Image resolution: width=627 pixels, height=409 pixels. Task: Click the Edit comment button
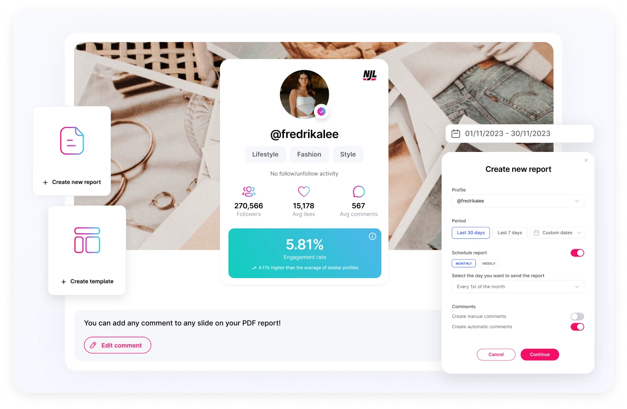point(118,345)
